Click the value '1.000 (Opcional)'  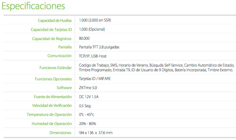pyautogui.click(x=92, y=29)
